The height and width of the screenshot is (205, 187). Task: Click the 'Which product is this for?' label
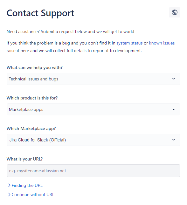[x=32, y=98]
